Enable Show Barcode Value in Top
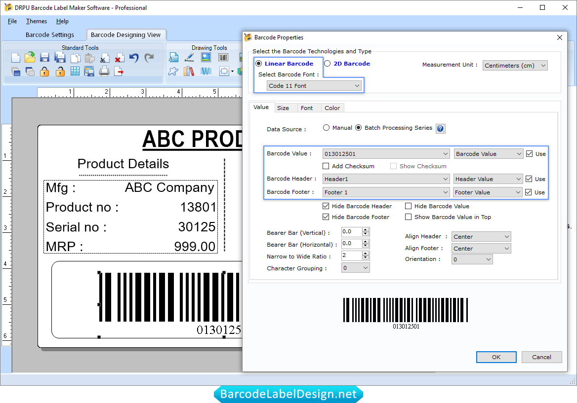Image resolution: width=577 pixels, height=403 pixels. (x=408, y=217)
